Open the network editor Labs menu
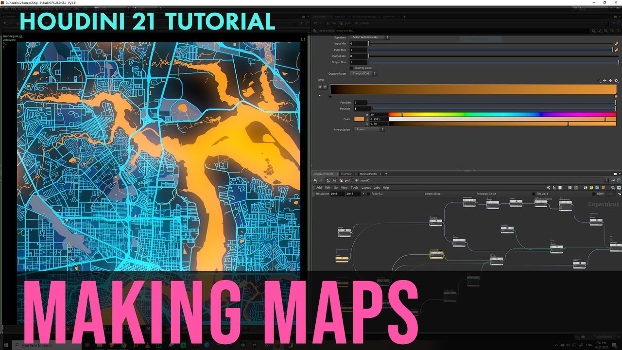Viewport: 622px width, 350px height. point(377,188)
